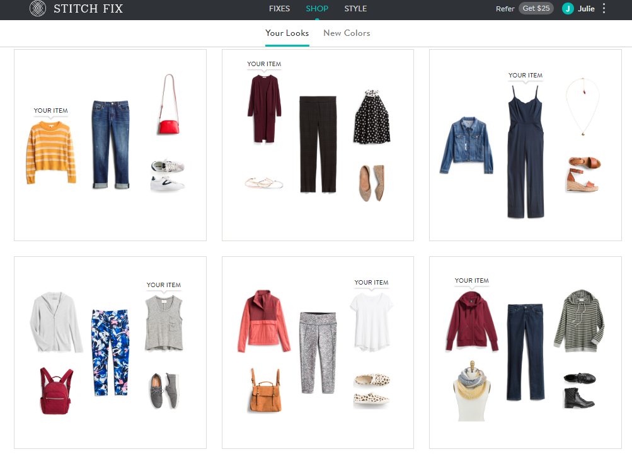Go to the Style navigation item

tap(355, 9)
